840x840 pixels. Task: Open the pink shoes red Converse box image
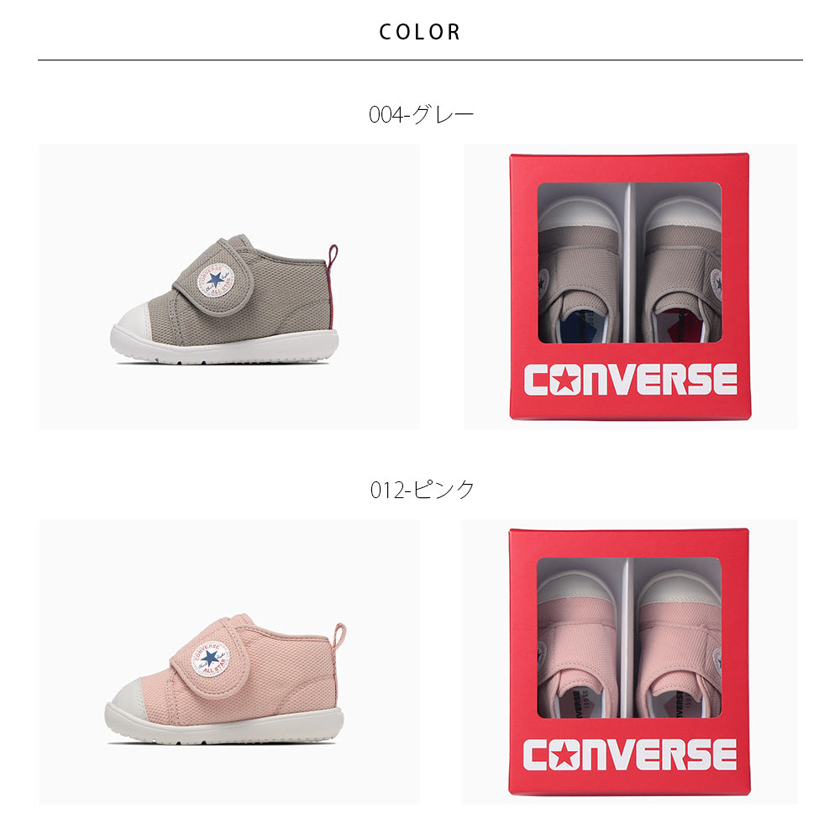point(629,661)
